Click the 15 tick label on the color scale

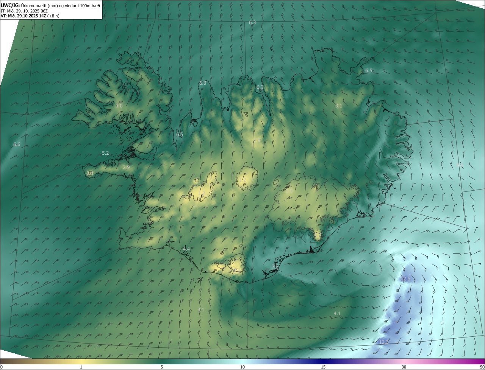[323, 367]
